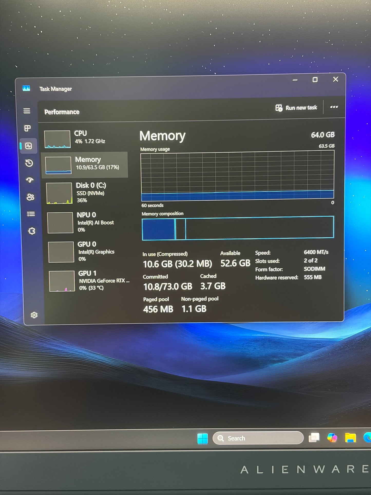Minimize the Task Manager window
The image size is (371, 495).
(295, 80)
